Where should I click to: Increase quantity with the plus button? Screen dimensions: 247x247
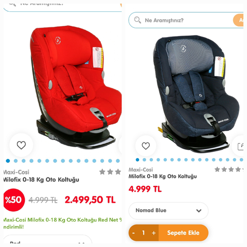click(x=154, y=233)
